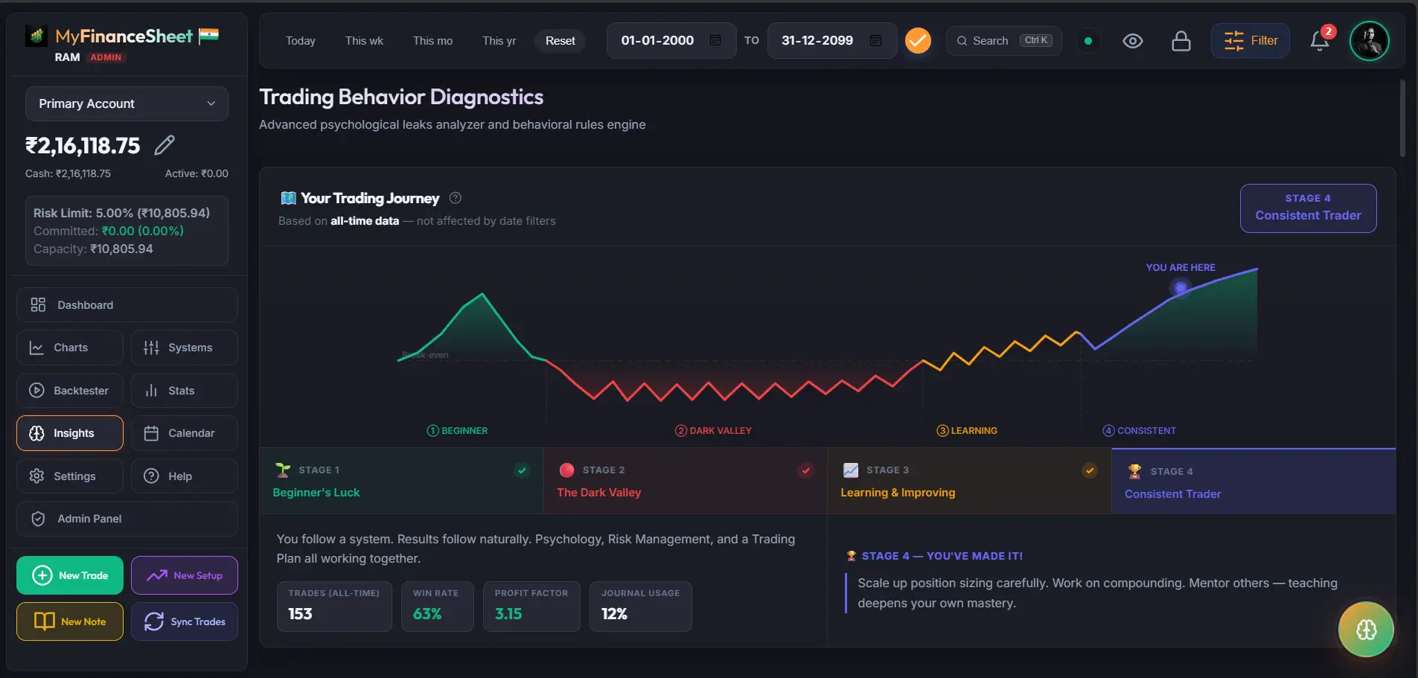Open the Help page
1418x678 pixels.
(x=185, y=476)
